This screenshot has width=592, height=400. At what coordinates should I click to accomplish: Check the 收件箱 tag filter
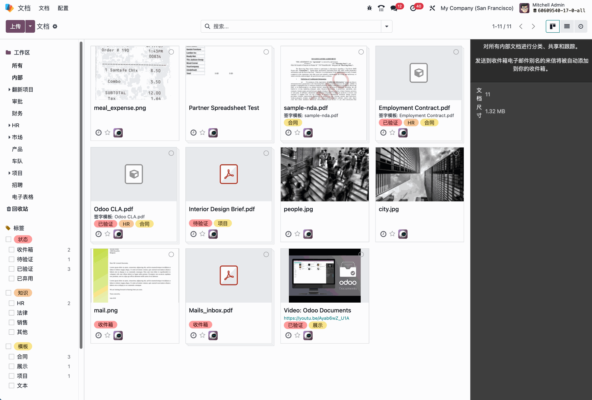pos(12,250)
